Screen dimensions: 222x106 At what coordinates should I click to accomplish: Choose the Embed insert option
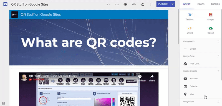click(190, 30)
